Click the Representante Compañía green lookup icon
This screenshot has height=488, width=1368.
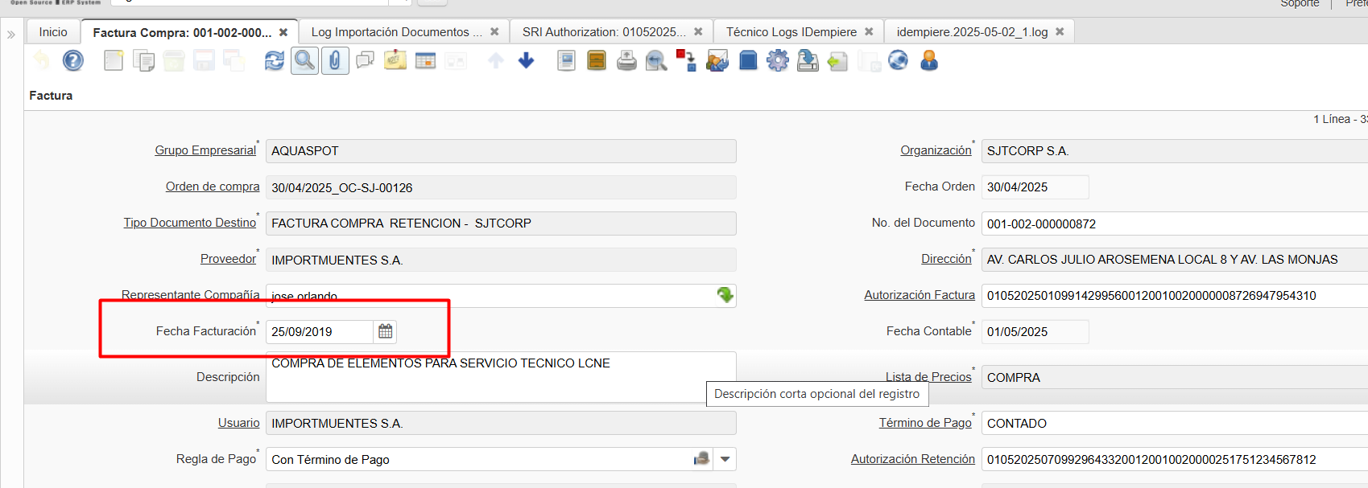click(x=725, y=295)
